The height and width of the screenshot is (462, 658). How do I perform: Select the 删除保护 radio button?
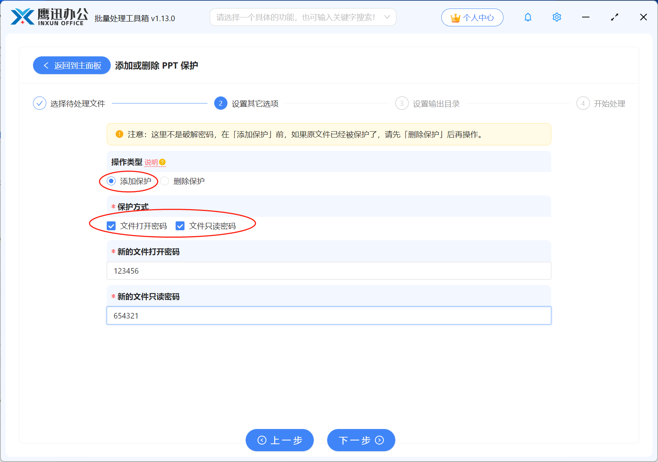(x=164, y=181)
